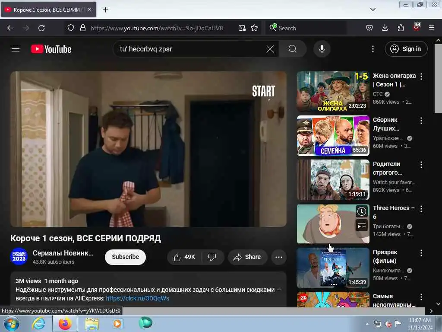
Task: Expand the list all tabs dropdown
Action: [373, 10]
